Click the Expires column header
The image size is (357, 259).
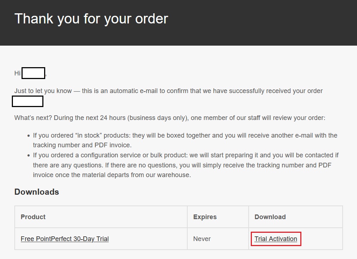205,217
